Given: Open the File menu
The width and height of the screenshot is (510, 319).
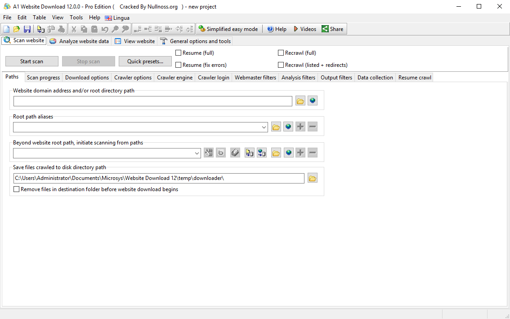Looking at the screenshot, I should pos(7,17).
